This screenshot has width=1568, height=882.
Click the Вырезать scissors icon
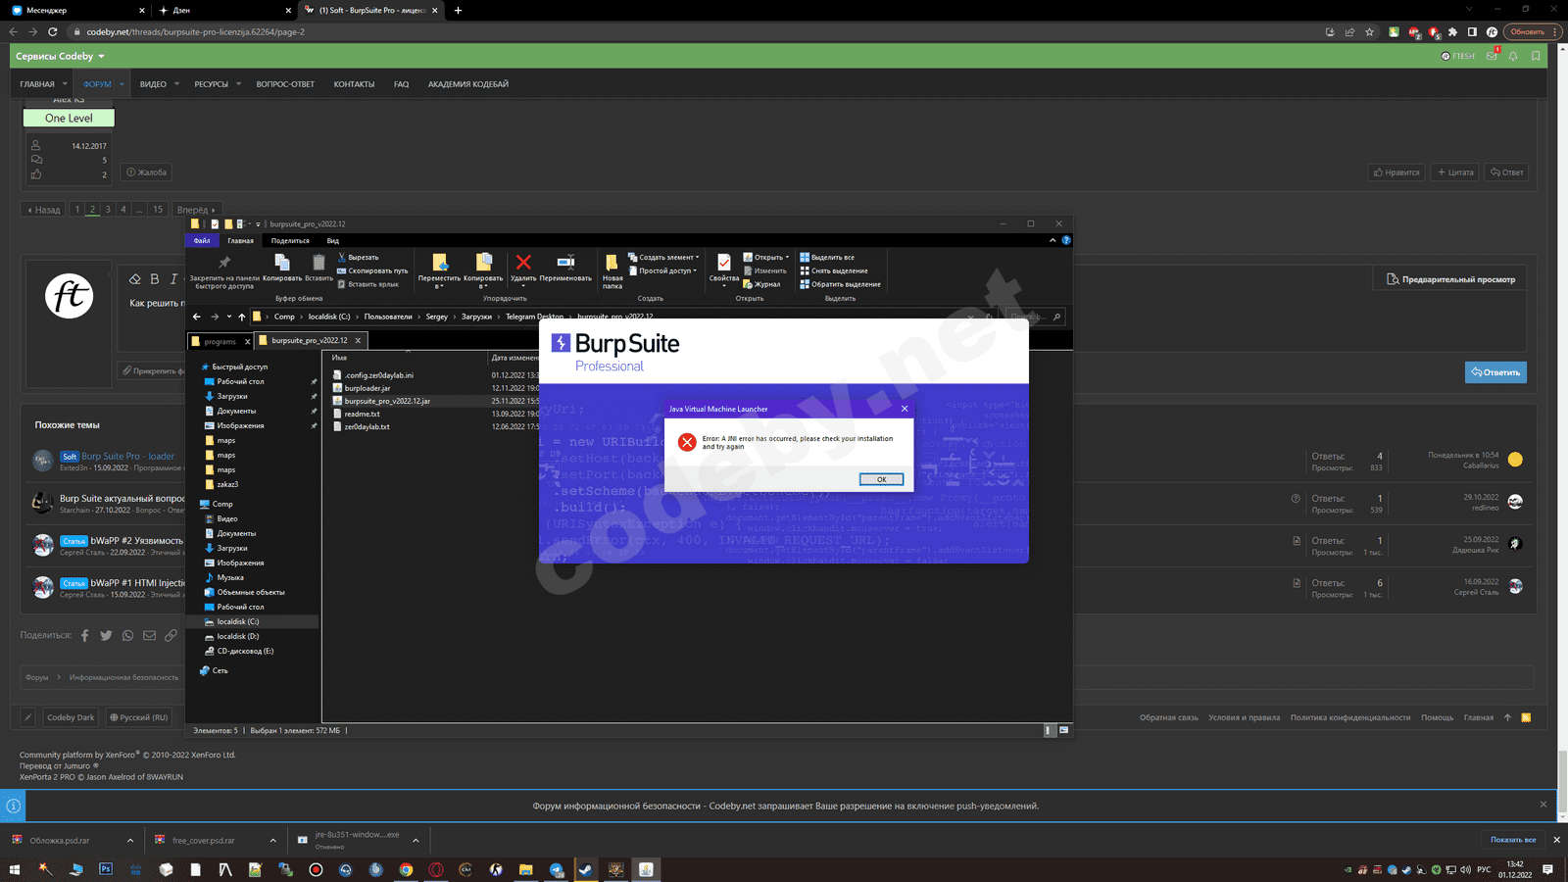pos(342,258)
